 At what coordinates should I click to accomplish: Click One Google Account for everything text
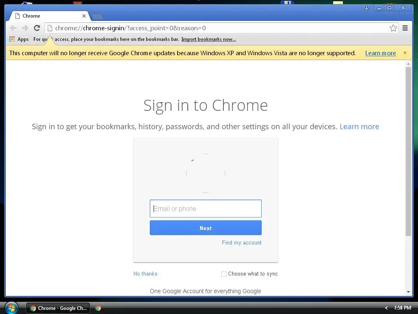206,291
